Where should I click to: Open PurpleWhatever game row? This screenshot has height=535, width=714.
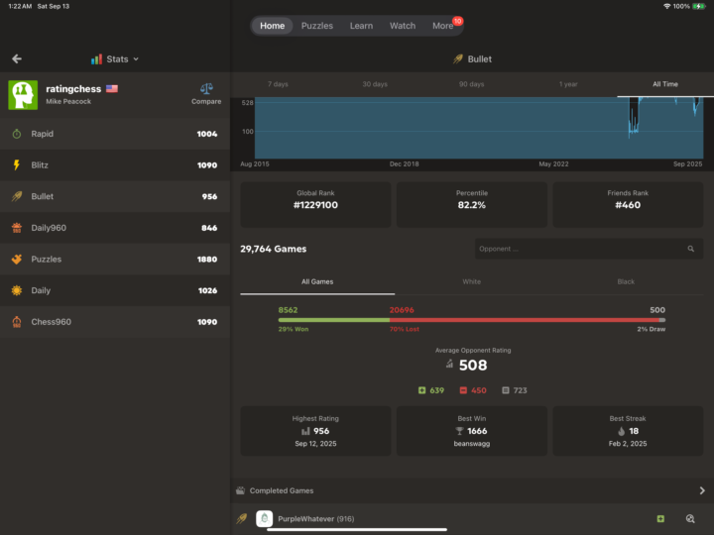(x=472, y=518)
